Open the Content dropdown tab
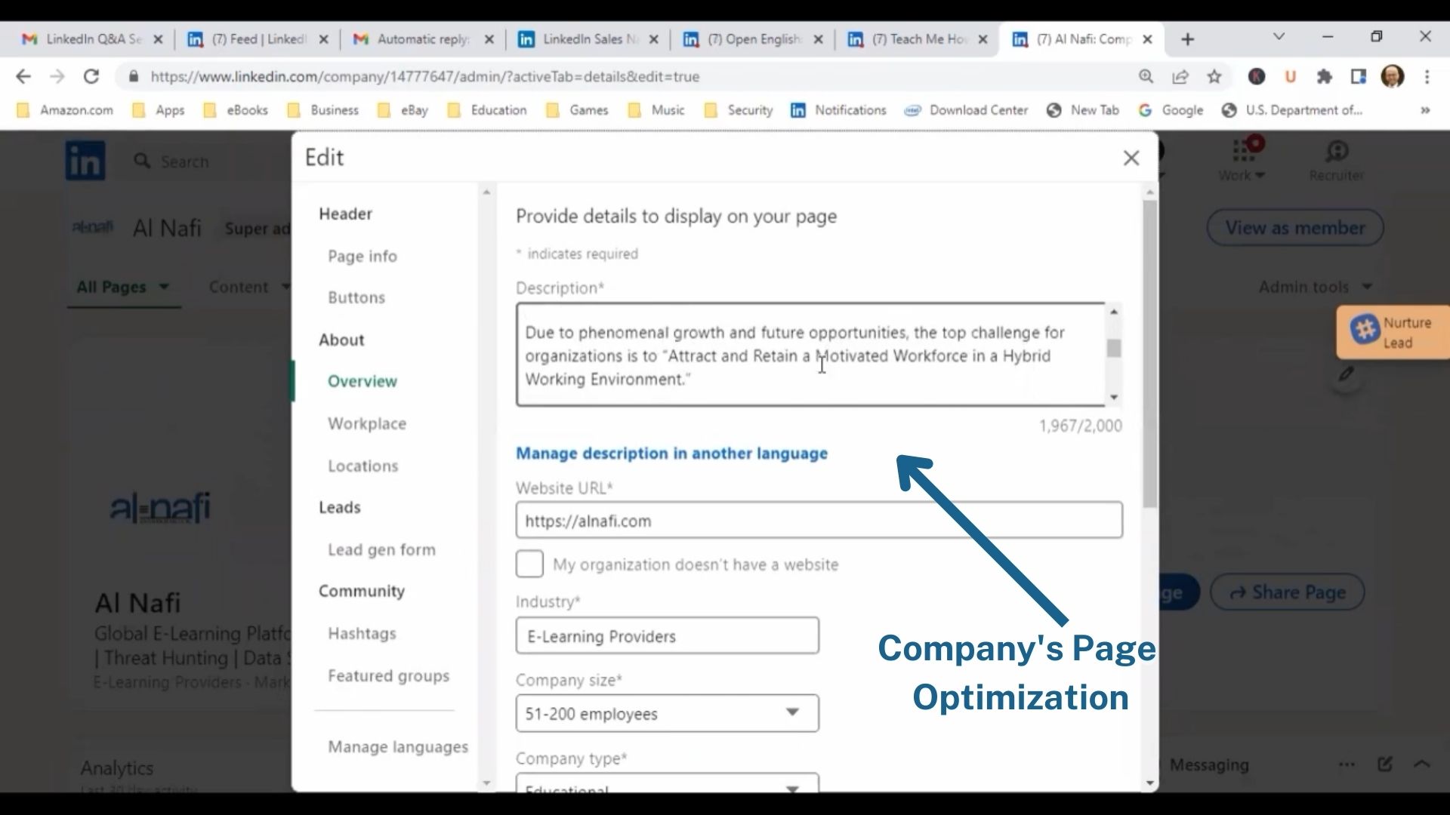Viewport: 1450px width, 815px height. click(249, 287)
